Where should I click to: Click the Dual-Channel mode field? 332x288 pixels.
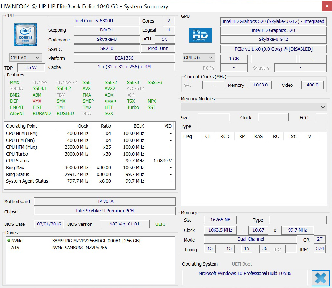(x=250, y=239)
